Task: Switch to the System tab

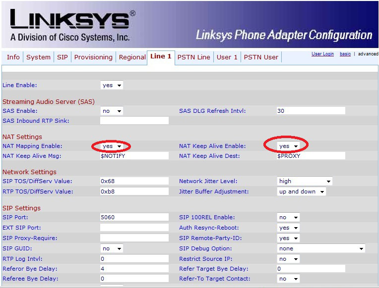Action: (38, 57)
